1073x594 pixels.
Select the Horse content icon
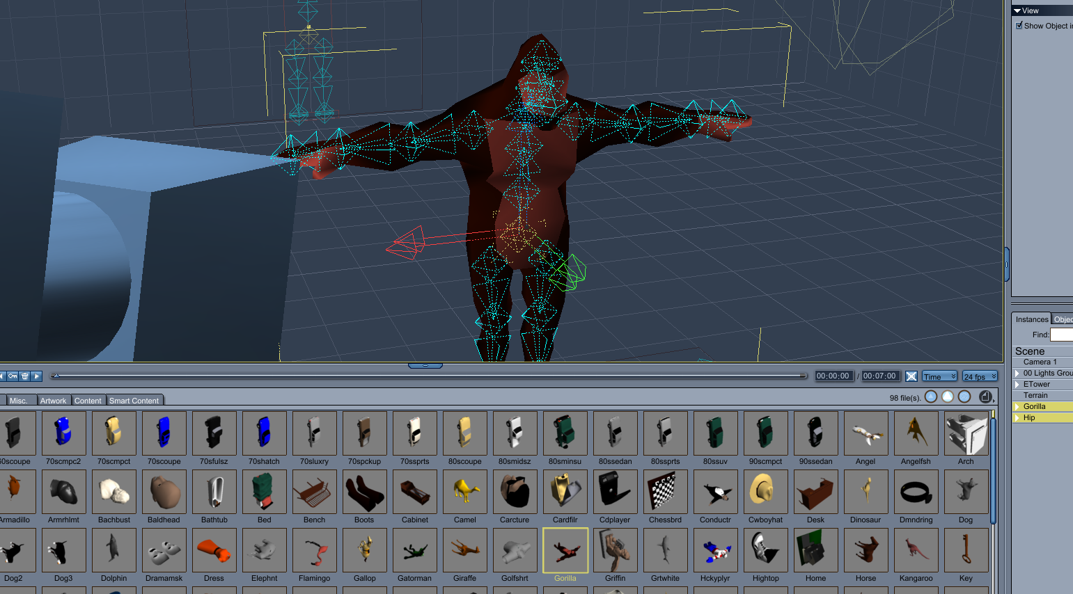pyautogui.click(x=866, y=550)
